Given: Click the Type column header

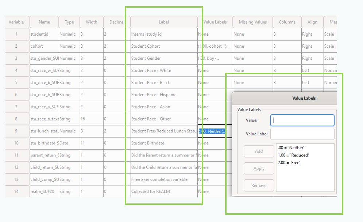Looking at the screenshot, I should click(69, 22).
